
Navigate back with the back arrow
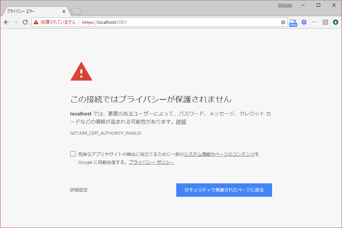coord(6,22)
